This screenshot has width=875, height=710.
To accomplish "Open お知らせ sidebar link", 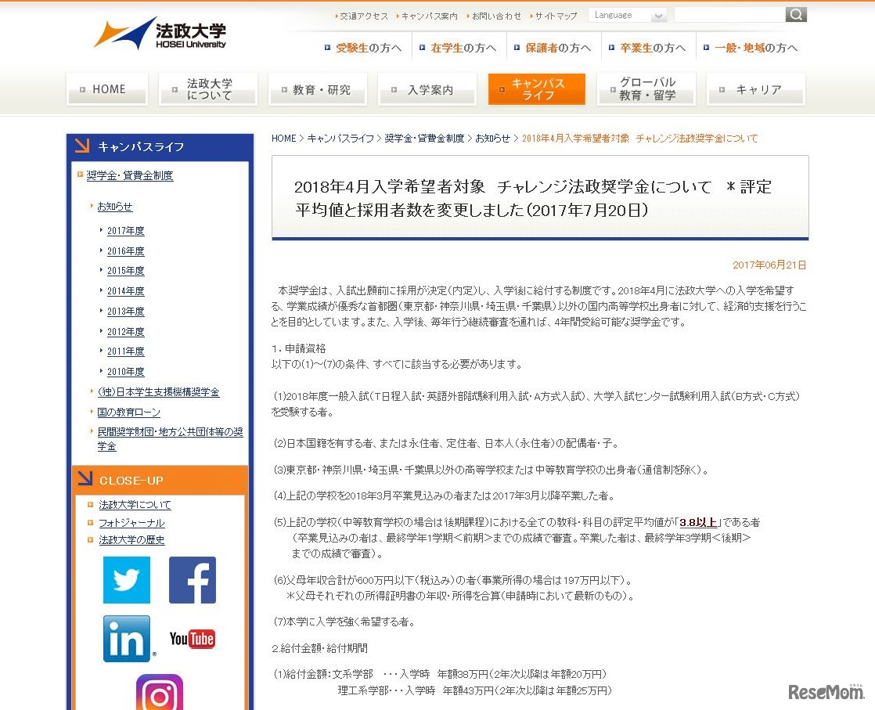I will coord(115,207).
